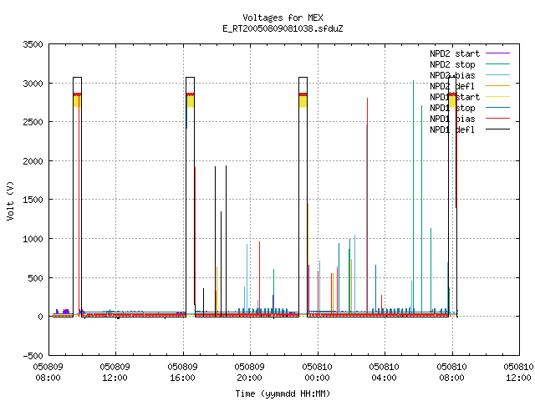Click the 'Time (yymmdd HH:MM)' x-axis label
This screenshot has height=401, width=535.
[283, 393]
